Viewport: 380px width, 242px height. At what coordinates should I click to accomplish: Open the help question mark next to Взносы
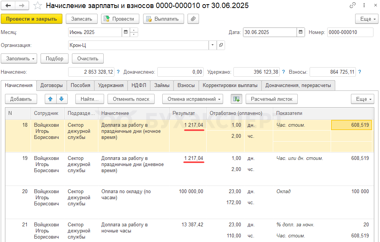tap(360, 72)
